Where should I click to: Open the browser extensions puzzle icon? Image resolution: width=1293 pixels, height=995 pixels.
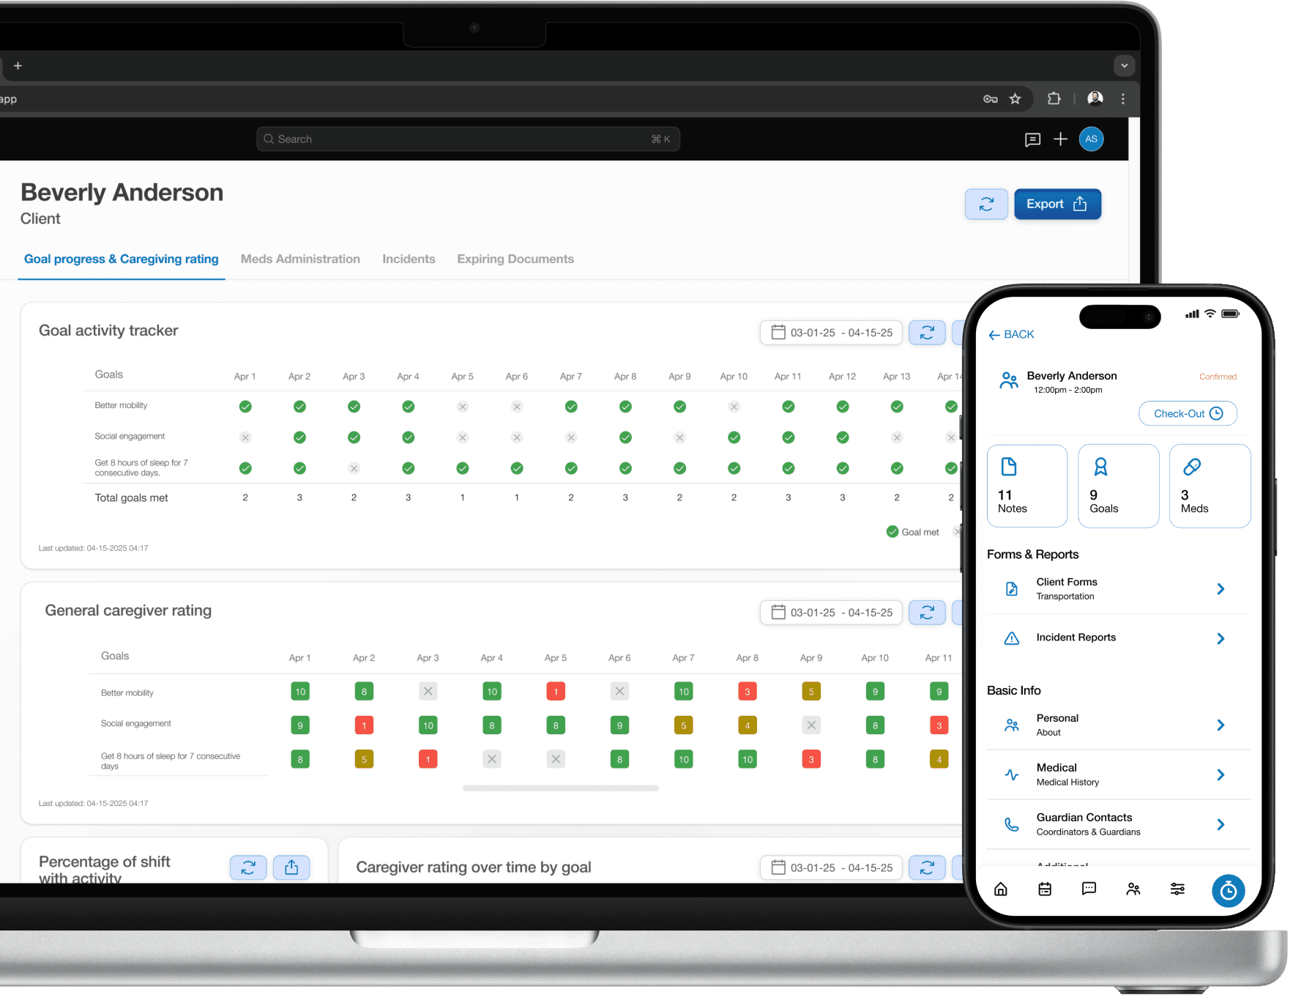coord(1054,98)
